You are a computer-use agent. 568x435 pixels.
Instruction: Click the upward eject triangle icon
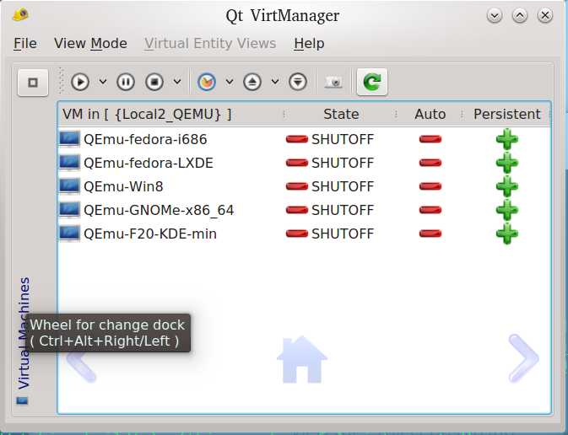coord(252,82)
